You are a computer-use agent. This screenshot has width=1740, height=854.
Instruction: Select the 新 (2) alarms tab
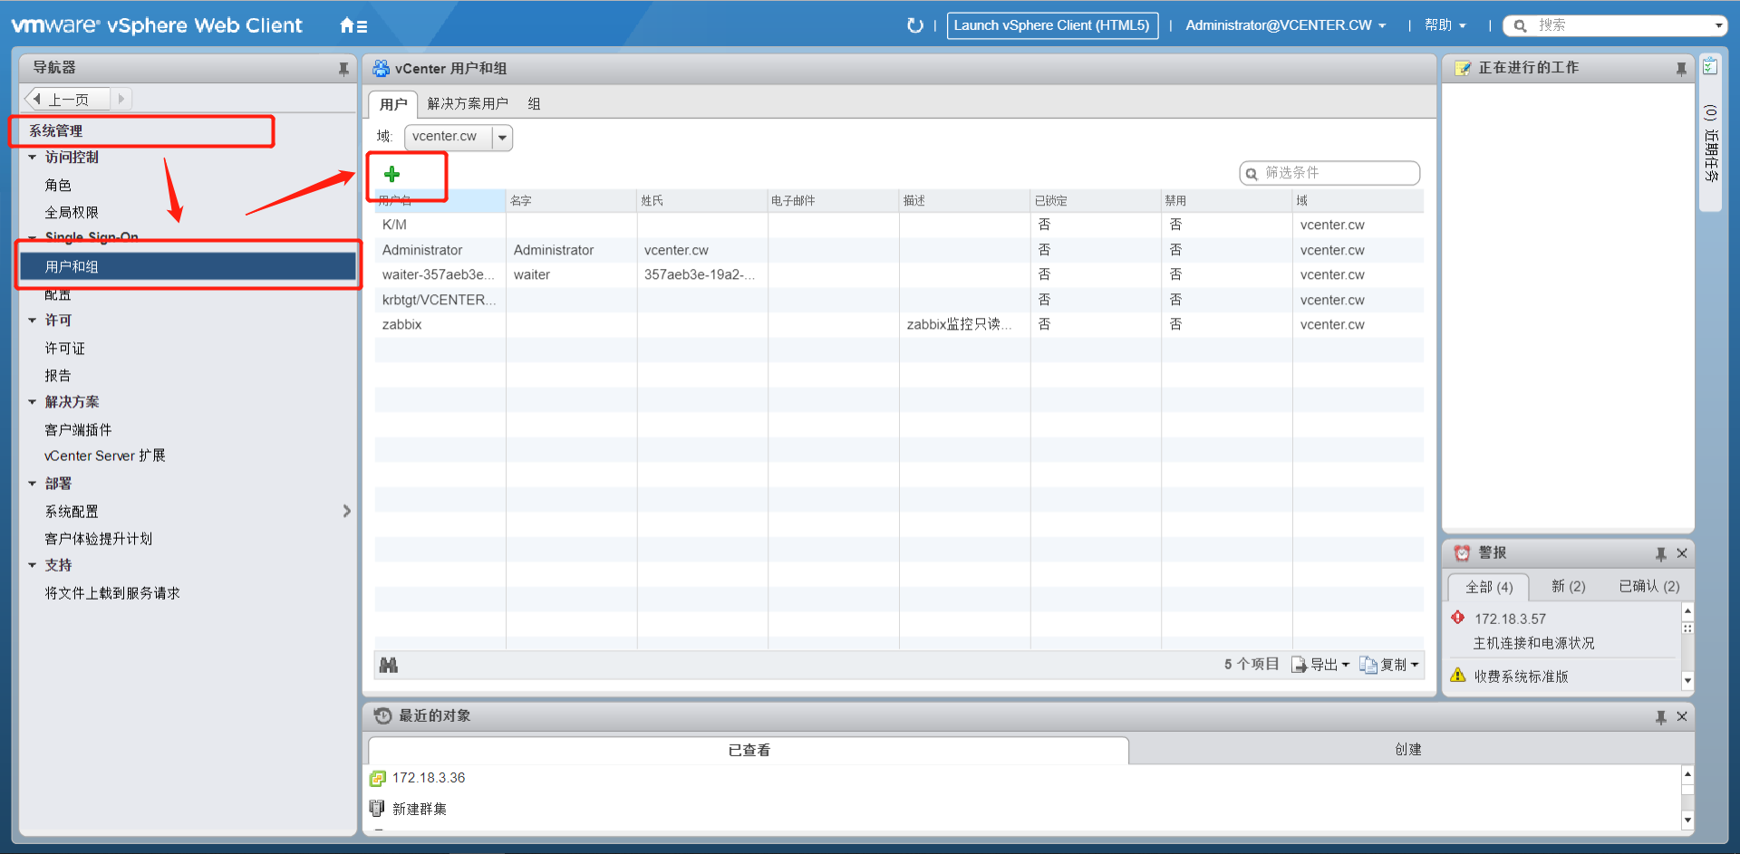(x=1568, y=587)
